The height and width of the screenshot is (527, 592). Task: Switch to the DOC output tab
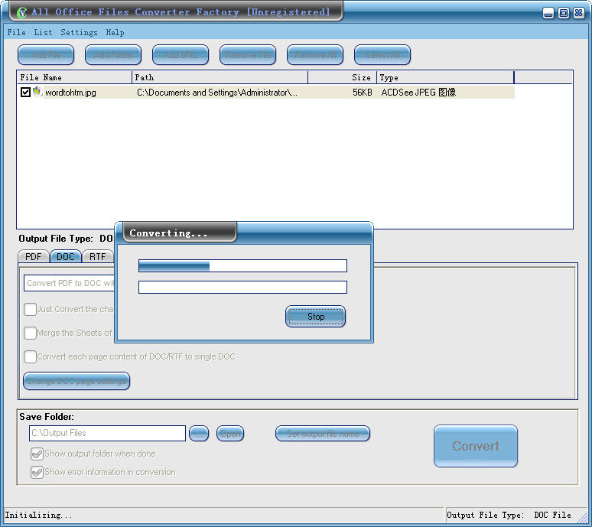[x=66, y=257]
